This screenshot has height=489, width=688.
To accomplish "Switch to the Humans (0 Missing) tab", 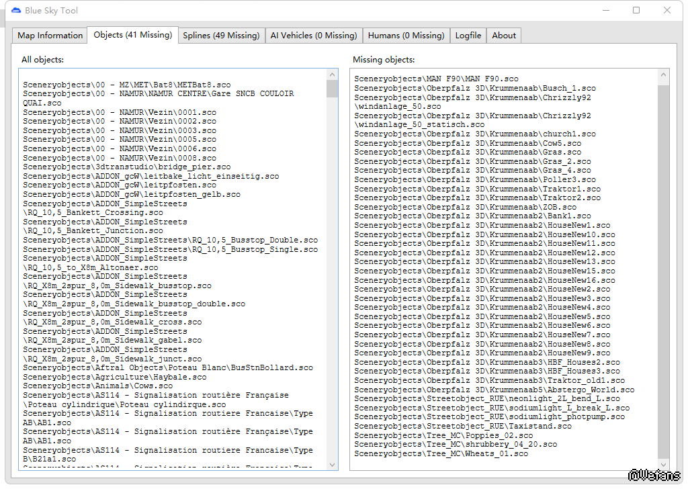I will point(406,36).
